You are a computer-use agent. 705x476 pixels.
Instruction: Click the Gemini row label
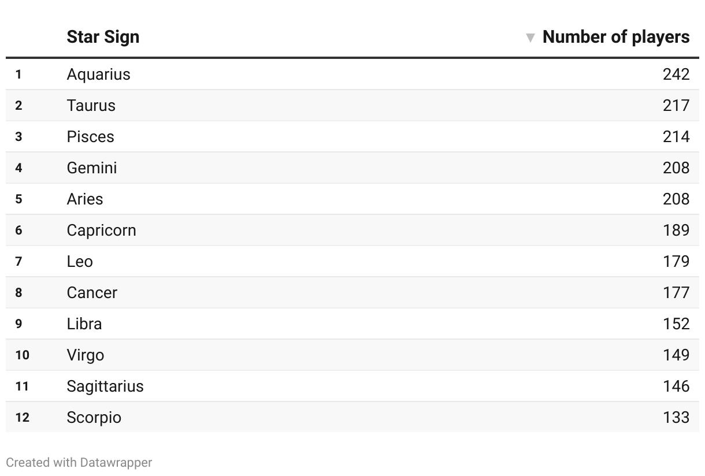[x=92, y=168]
